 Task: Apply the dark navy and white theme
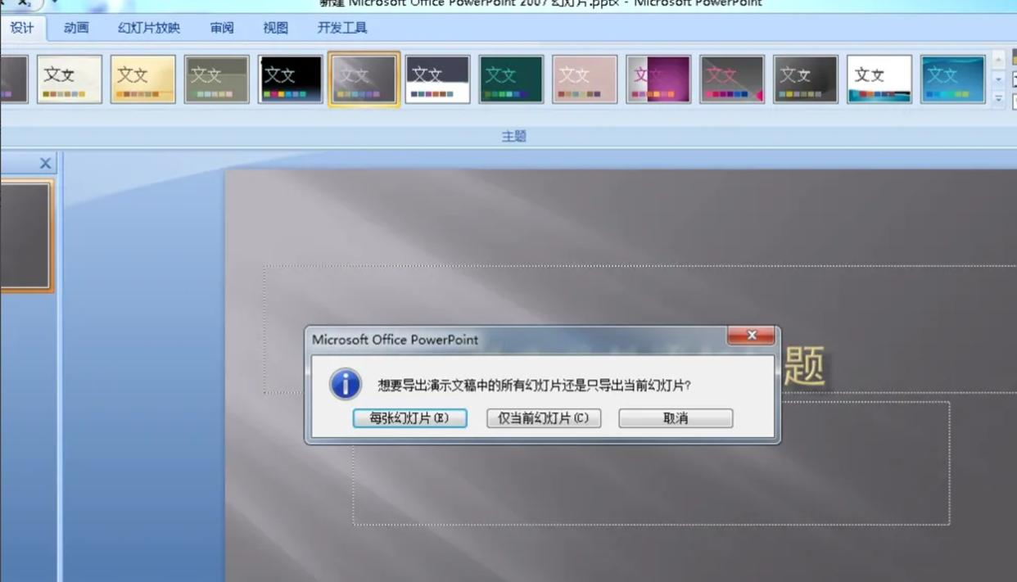click(438, 79)
